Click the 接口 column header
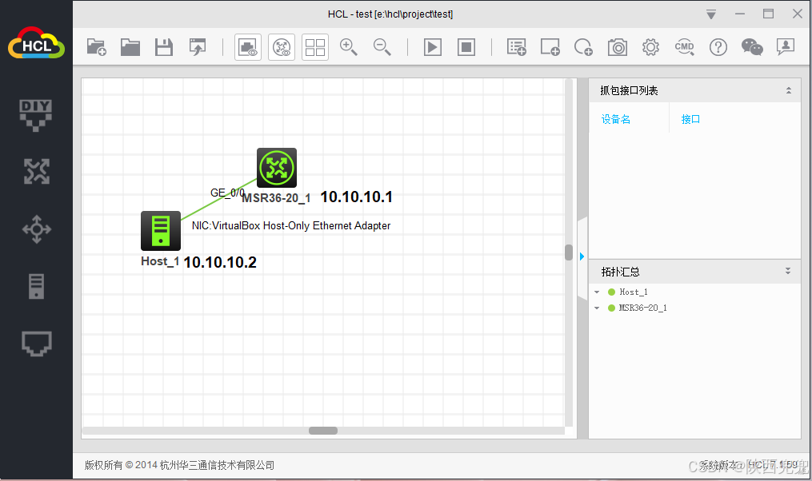 pos(690,118)
